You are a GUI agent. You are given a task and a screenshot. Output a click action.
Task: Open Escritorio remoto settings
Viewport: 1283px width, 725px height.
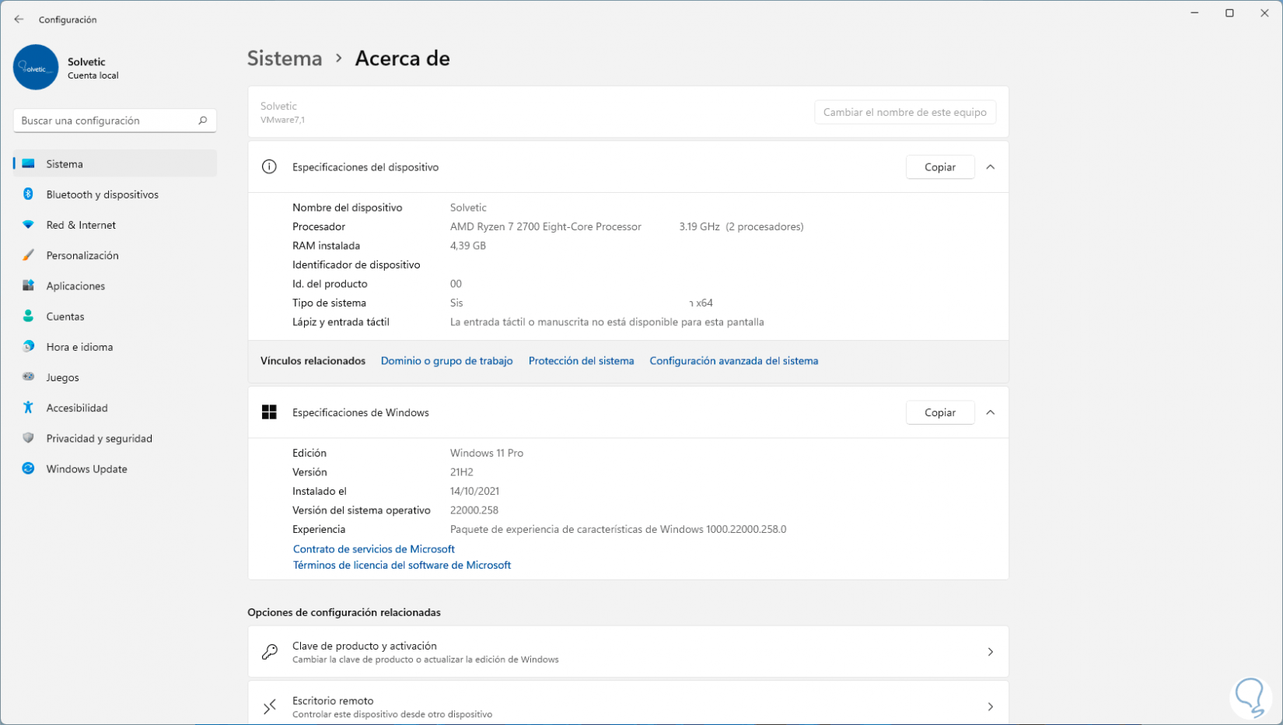(x=628, y=706)
